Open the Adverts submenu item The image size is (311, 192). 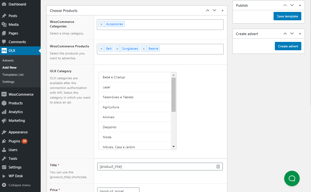[8, 61]
